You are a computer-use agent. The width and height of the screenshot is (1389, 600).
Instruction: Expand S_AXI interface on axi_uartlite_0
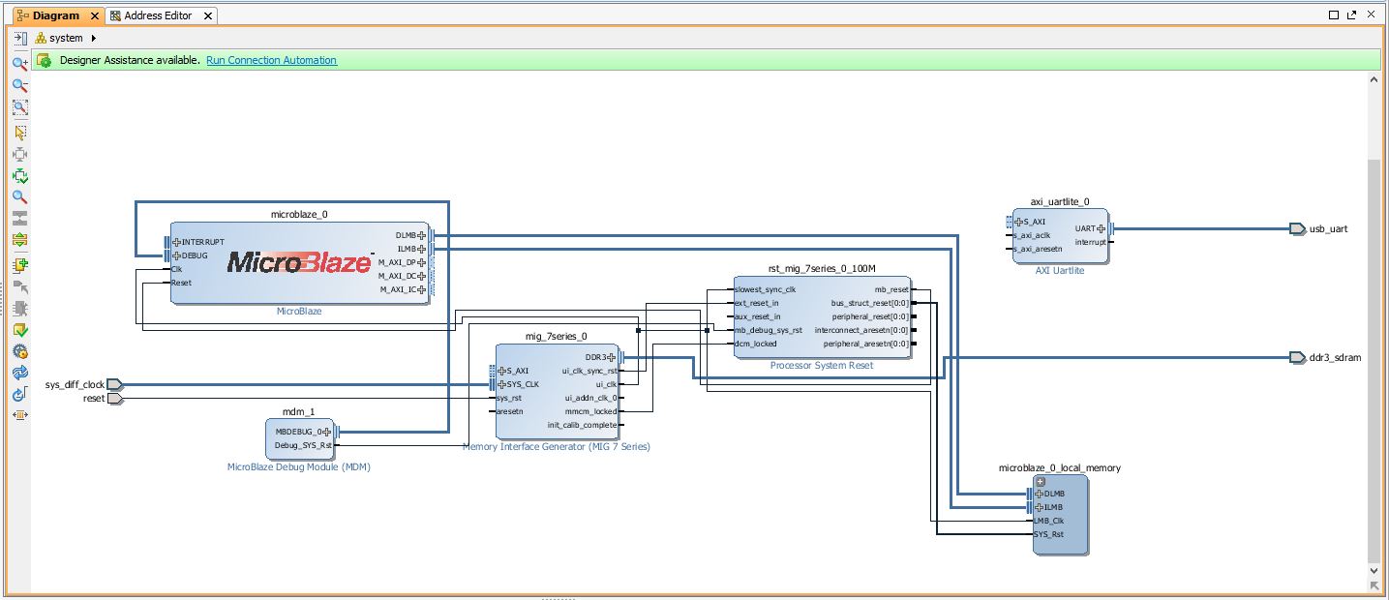1018,222
